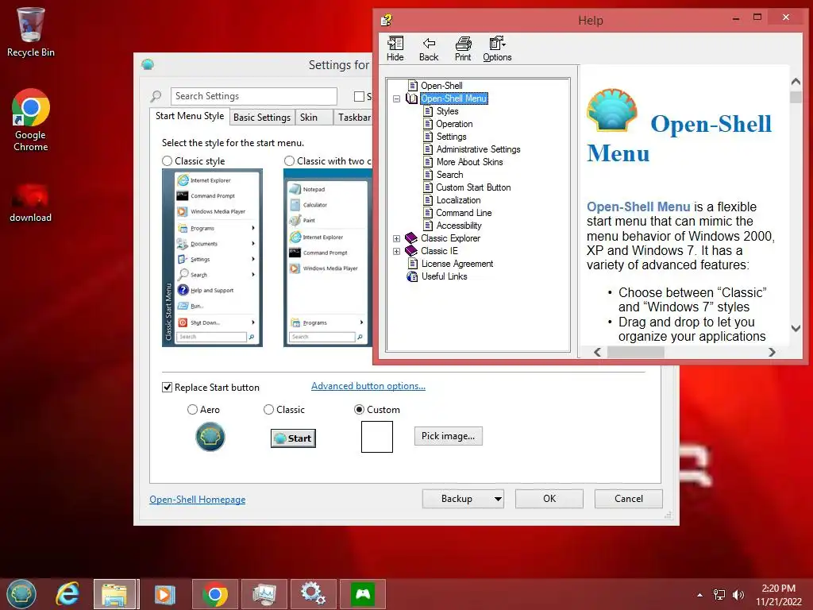Uncheck Replace Start button
813x610 pixels.
(167, 388)
